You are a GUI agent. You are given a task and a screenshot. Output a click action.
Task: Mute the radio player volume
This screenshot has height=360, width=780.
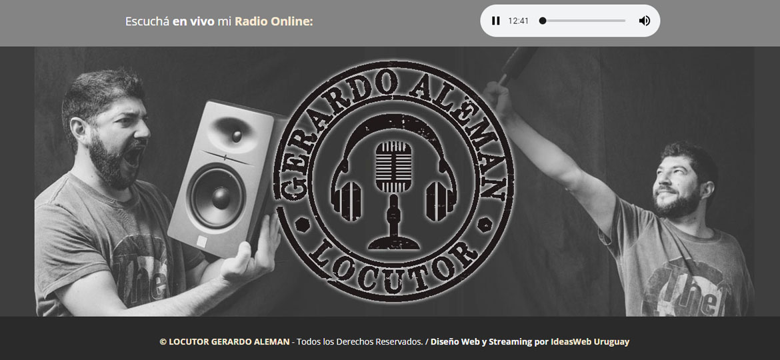(x=644, y=21)
